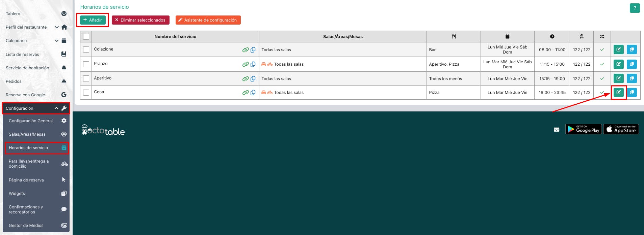
Task: Open Lista de reservas in sidebar
Action: (x=36, y=54)
